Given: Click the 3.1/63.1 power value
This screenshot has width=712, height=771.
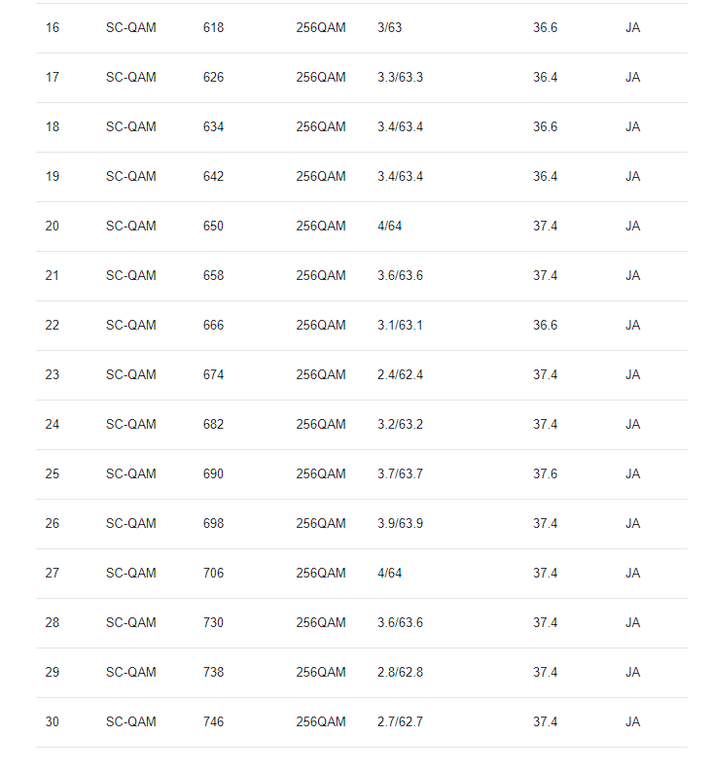Looking at the screenshot, I should (400, 325).
